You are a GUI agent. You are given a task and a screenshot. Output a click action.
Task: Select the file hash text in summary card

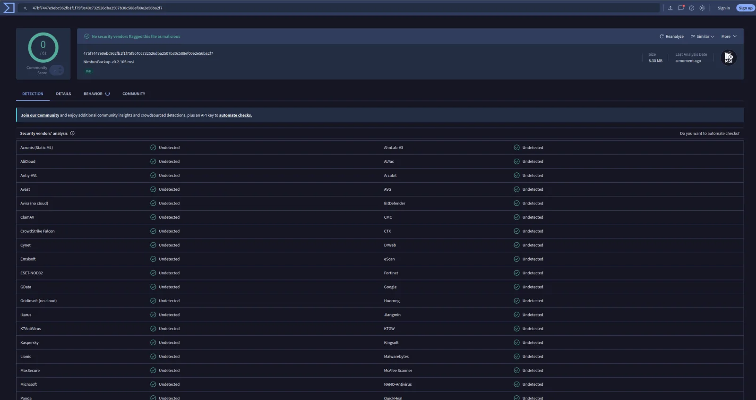(148, 53)
